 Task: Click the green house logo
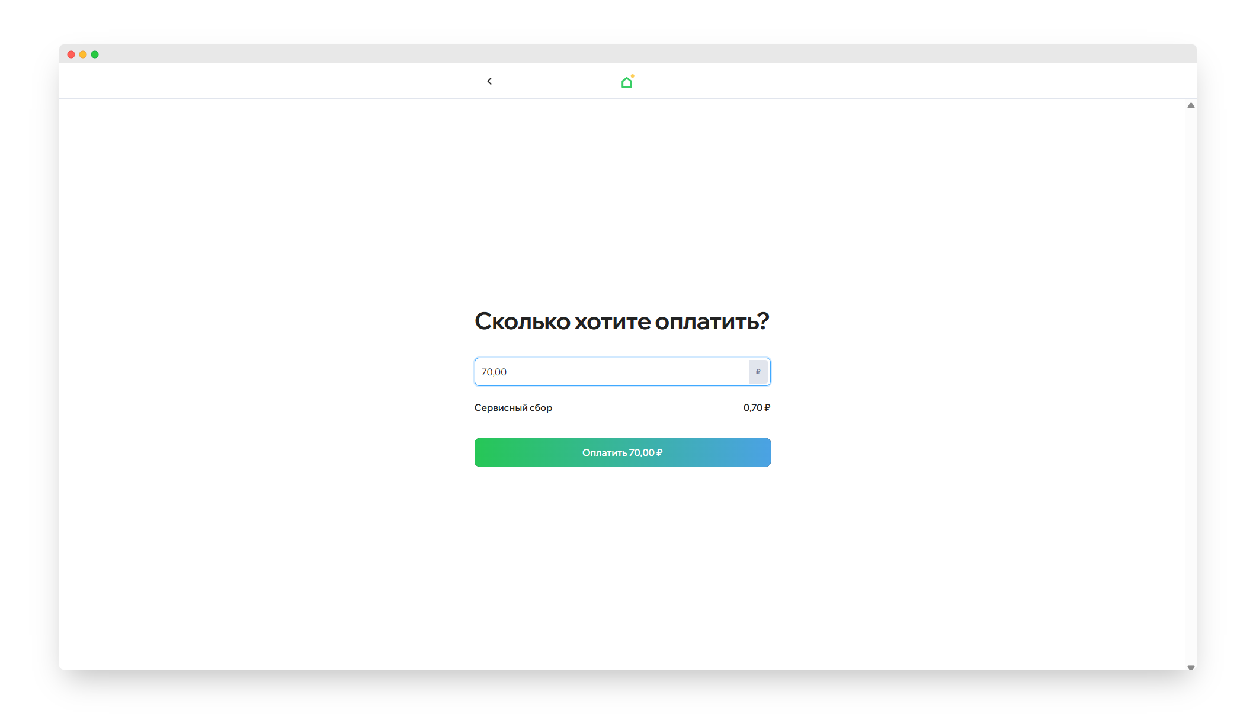pos(626,83)
